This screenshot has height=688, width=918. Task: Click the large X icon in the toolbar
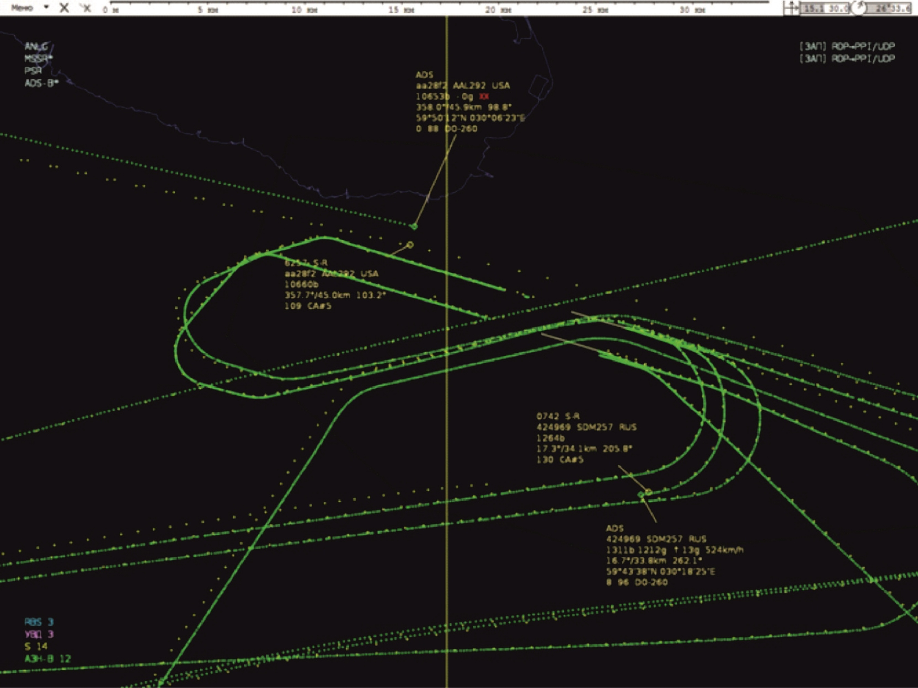point(64,7)
